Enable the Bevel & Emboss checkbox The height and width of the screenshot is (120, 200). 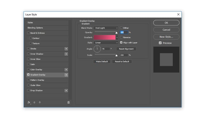click(x=28, y=33)
